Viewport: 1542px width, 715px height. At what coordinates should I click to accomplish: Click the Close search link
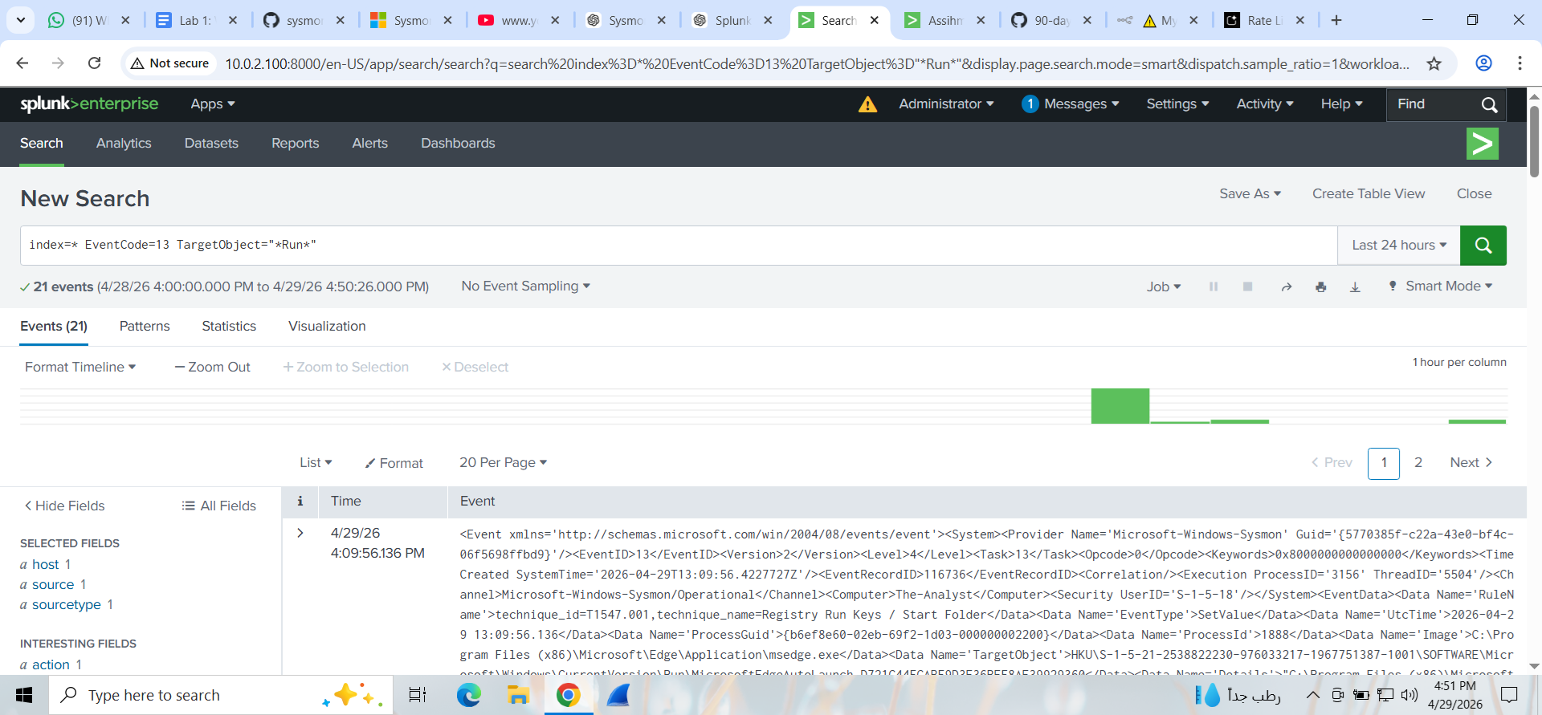[1474, 193]
